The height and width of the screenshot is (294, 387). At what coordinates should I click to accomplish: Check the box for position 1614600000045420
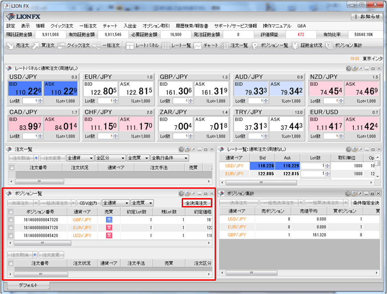[11, 235]
